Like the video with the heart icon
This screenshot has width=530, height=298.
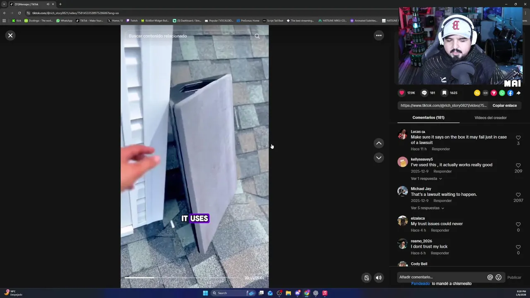(x=402, y=93)
